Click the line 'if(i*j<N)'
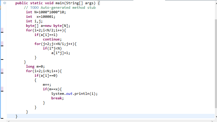 point(52,48)
